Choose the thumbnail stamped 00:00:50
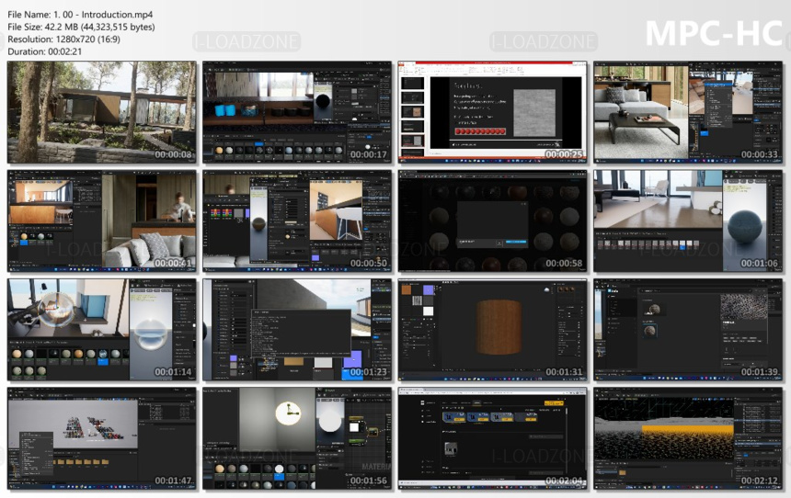This screenshot has width=791, height=498. (x=297, y=221)
